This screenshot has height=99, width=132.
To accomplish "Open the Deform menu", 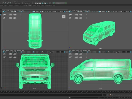I will [26, 1].
